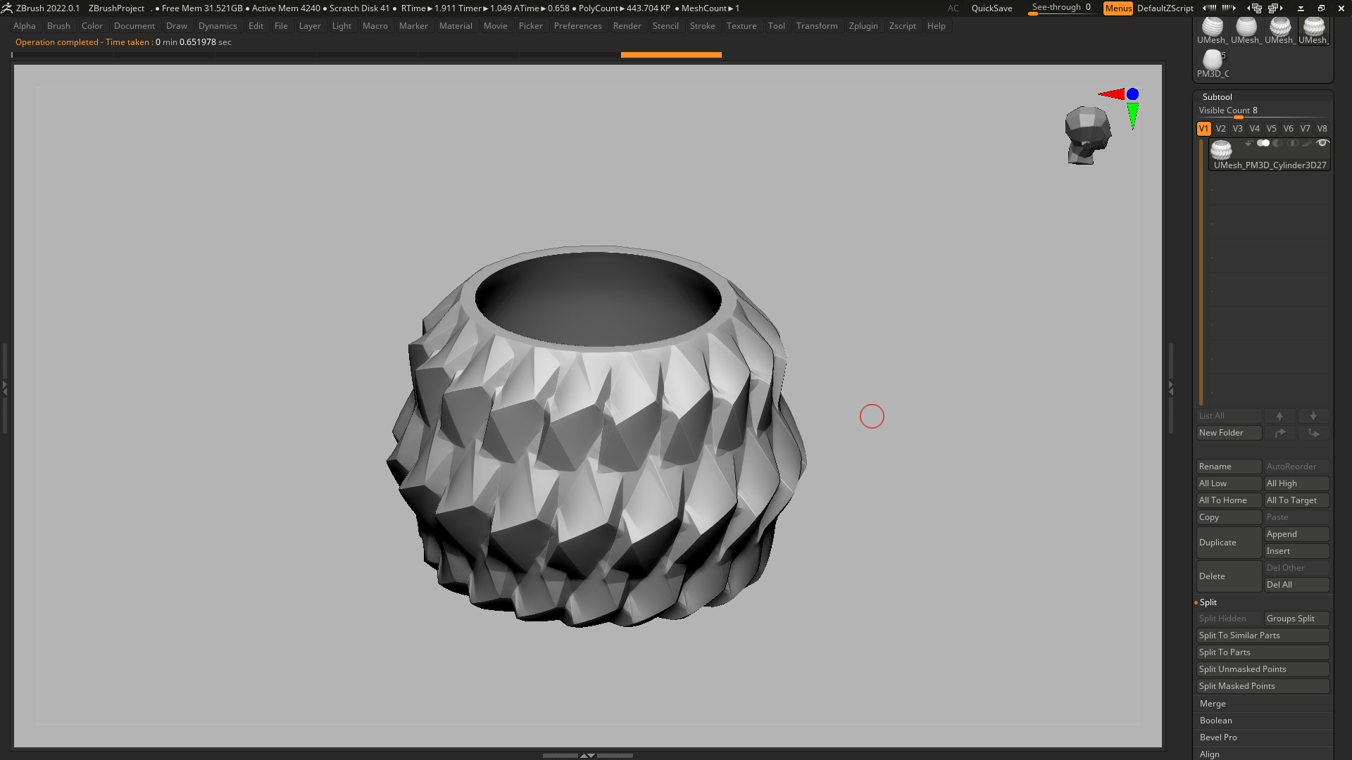Collapse the Split section
The image size is (1352, 760).
1208,602
